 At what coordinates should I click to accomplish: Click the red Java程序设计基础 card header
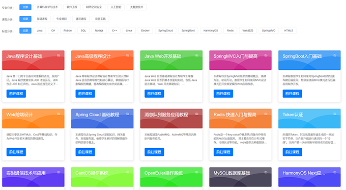(x=33, y=60)
